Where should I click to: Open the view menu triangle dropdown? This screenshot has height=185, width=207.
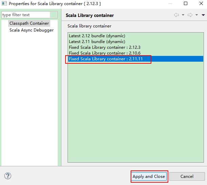(x=203, y=15)
